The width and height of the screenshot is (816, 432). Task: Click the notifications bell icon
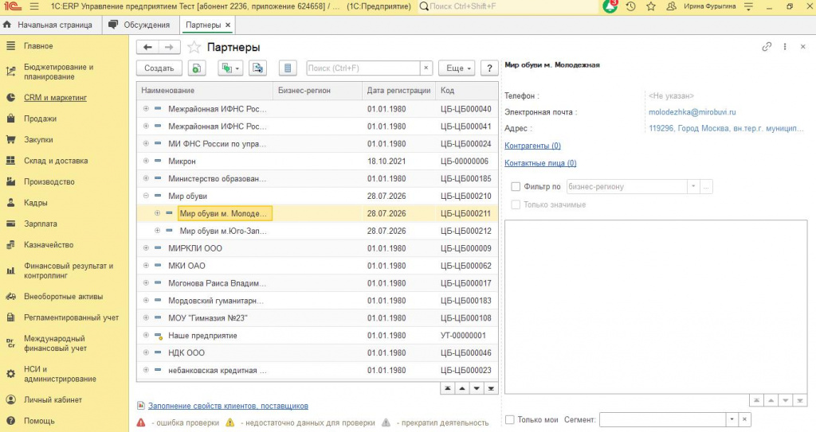pyautogui.click(x=610, y=6)
